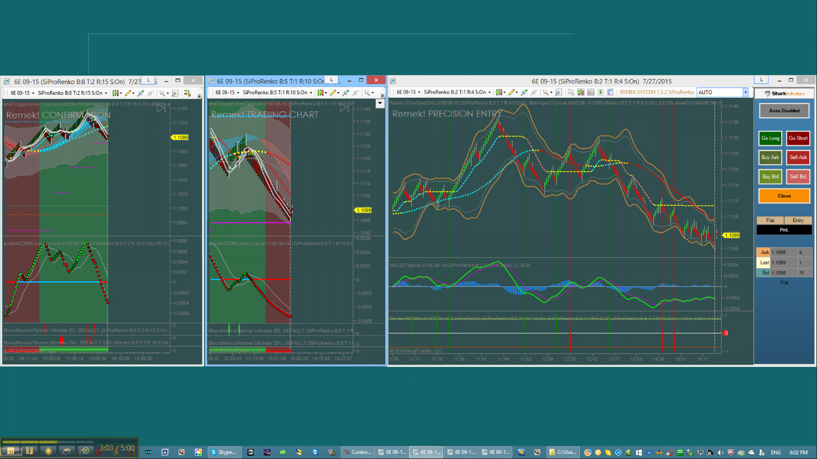Click the SharkIndicators logo banner
Viewport: 817px width, 459px height.
784,93
